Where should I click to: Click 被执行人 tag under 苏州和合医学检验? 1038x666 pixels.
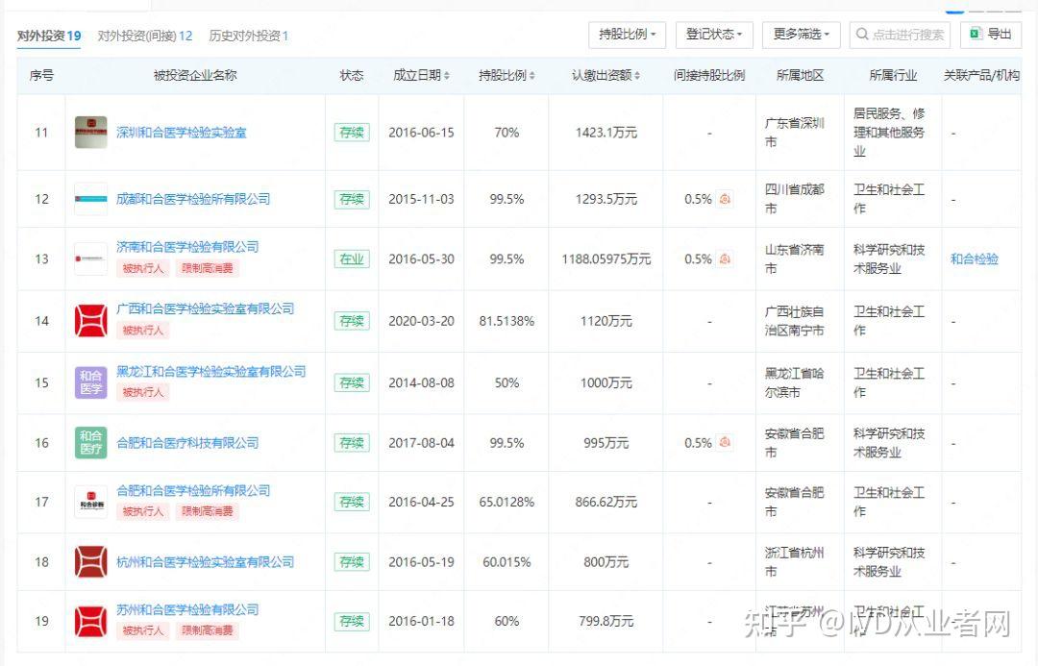pos(143,630)
